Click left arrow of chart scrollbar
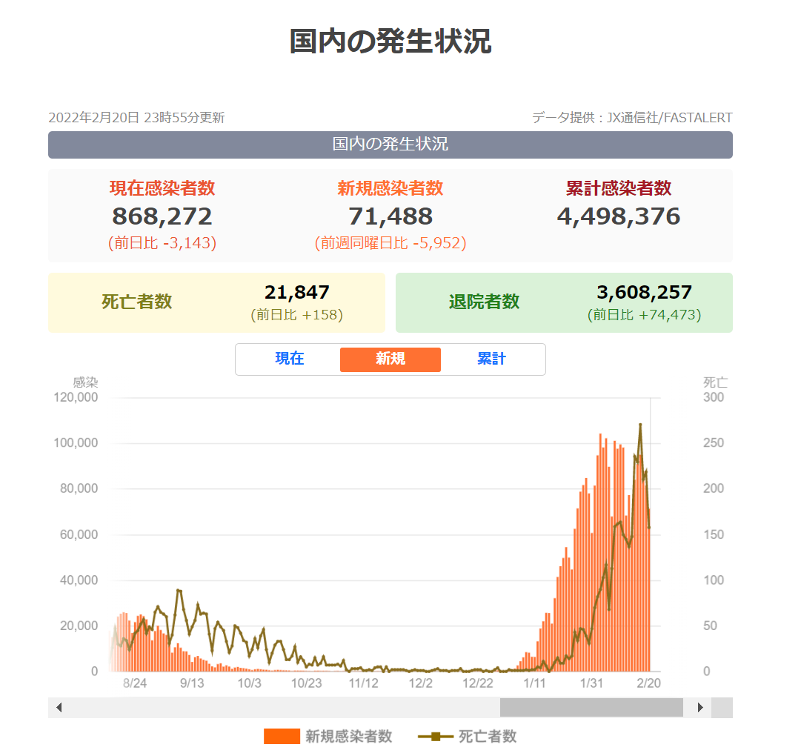Screen dimensions: 801x753 pos(59,708)
